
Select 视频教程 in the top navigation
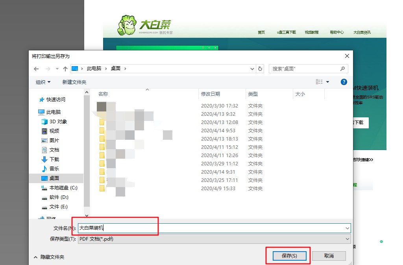pyautogui.click(x=312, y=33)
